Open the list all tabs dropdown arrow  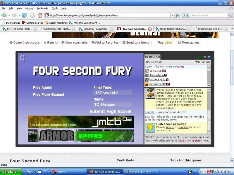(x=232, y=29)
